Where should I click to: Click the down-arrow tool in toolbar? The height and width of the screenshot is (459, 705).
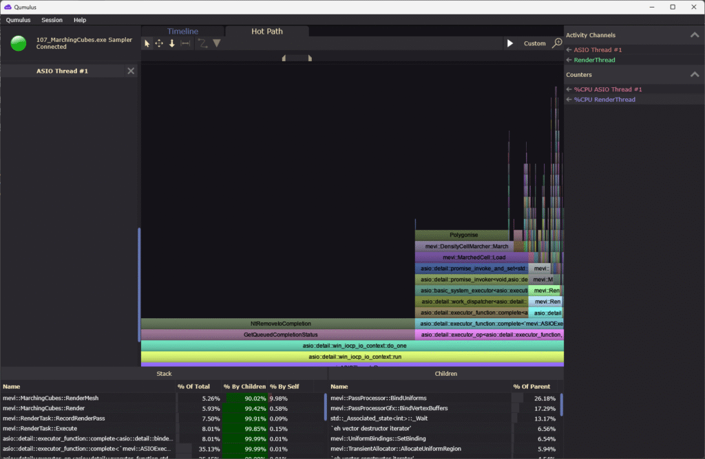click(172, 43)
